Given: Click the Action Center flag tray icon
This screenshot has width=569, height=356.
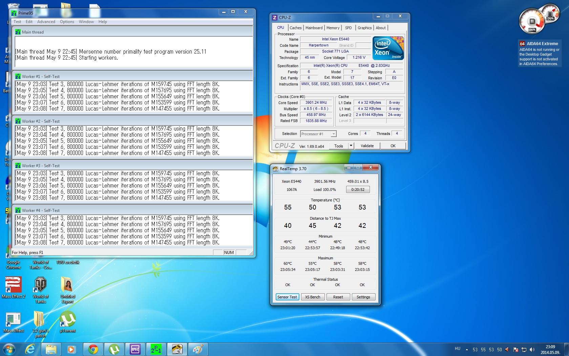Looking at the screenshot, I should pos(516,350).
